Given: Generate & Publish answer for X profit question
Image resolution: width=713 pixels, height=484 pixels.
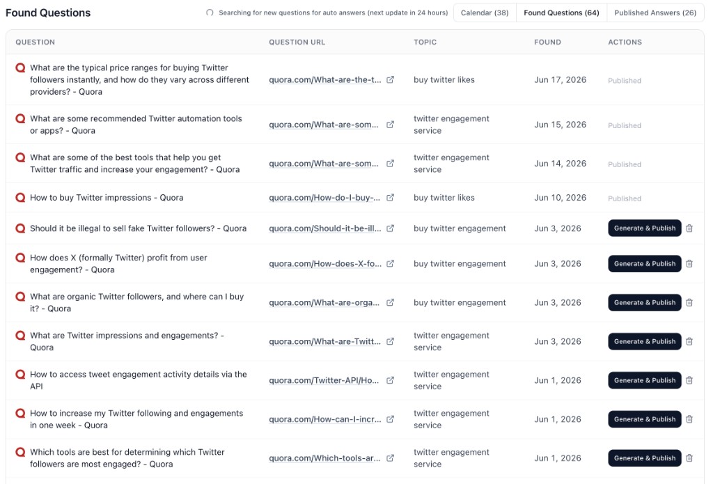Looking at the screenshot, I should pyautogui.click(x=644, y=264).
